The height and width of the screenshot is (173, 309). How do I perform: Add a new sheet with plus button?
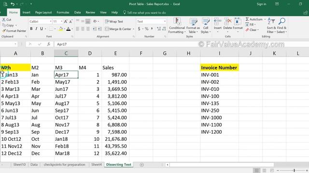pyautogui.click(x=141, y=165)
